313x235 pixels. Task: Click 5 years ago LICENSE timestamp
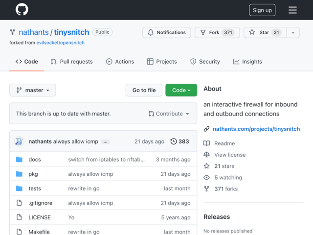(x=176, y=217)
